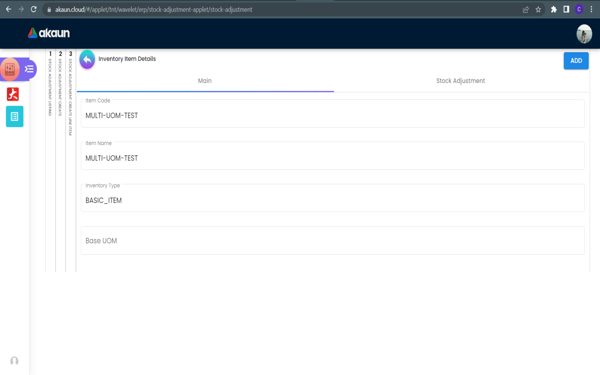Open the Chrome profile avatar
600x375 pixels.
[x=579, y=9]
